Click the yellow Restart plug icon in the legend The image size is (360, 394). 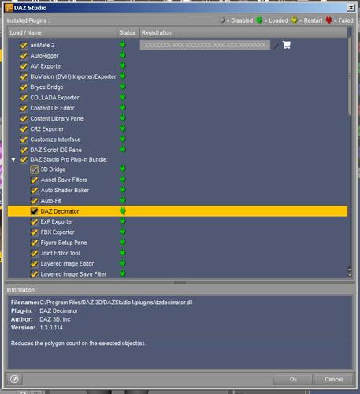point(295,20)
